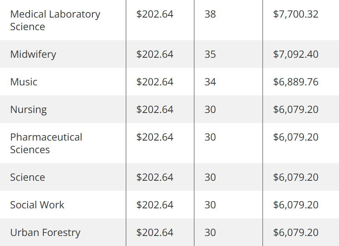The height and width of the screenshot is (246, 339).
Task: Click the Medical Laboratory Science program name
Action: 55,20
